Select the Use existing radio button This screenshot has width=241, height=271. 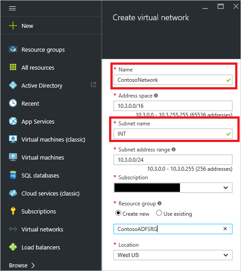pyautogui.click(x=159, y=213)
